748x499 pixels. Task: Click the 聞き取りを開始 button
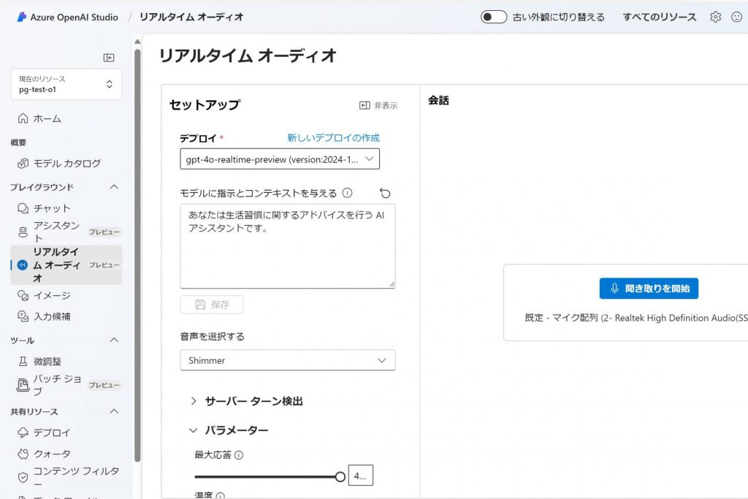[x=649, y=289]
